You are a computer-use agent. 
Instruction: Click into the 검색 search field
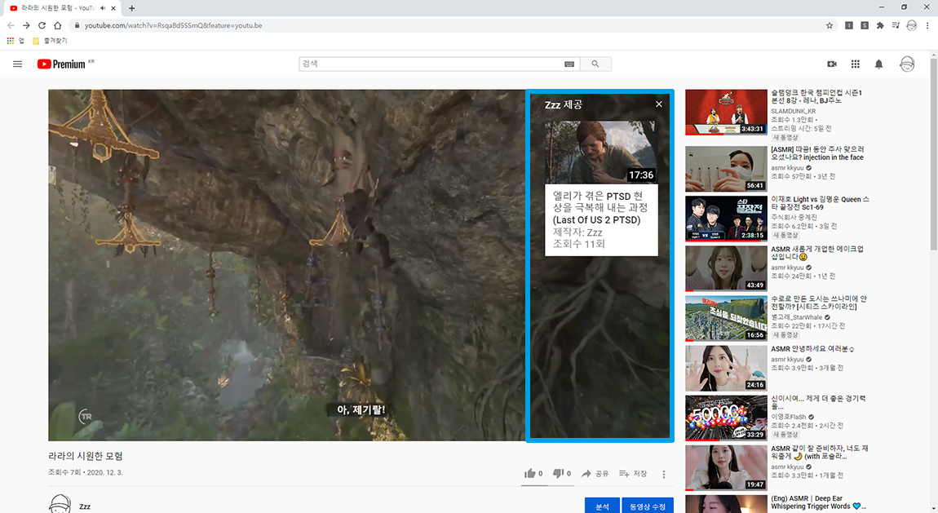pyautogui.click(x=431, y=64)
